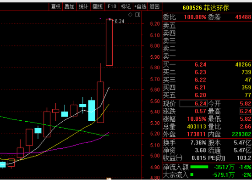Click the 买四 price 6.21
Screen dimensions: 252x180
coord(200,87)
